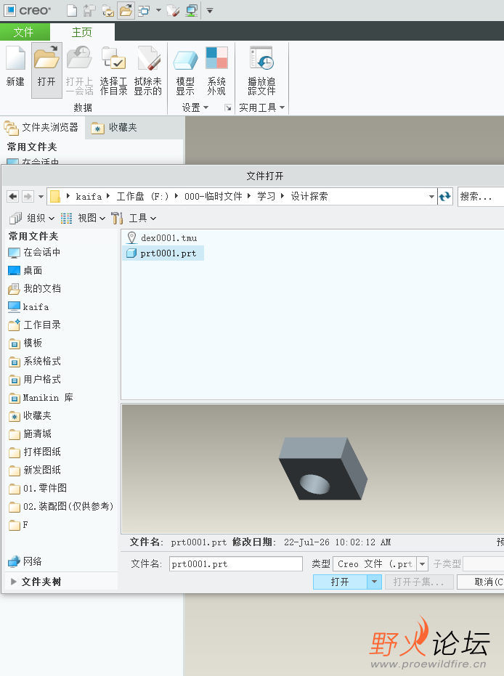
Task: Go to 桌面 in common folders
Action: coord(25,270)
